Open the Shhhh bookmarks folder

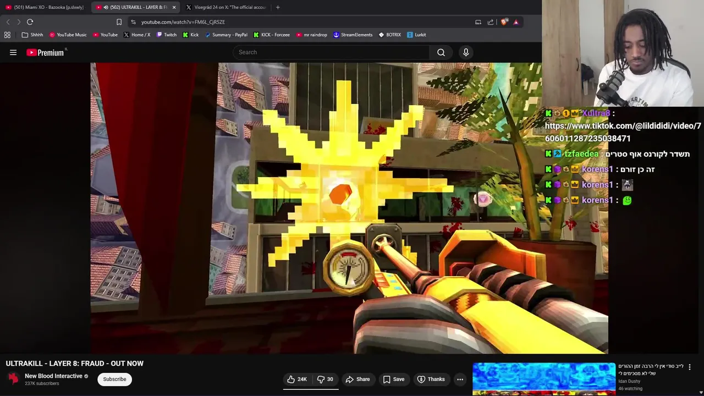[x=32, y=35]
